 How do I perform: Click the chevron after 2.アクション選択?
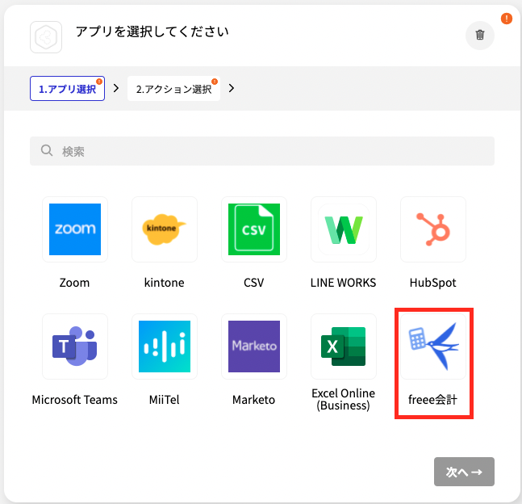232,88
